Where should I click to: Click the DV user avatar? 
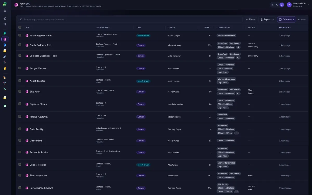pyautogui.click(x=289, y=5)
